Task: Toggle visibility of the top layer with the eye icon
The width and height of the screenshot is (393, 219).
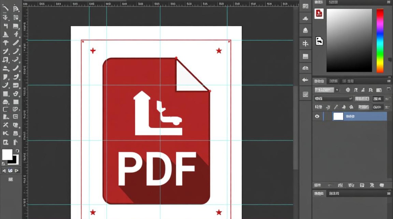Action: pos(317,116)
